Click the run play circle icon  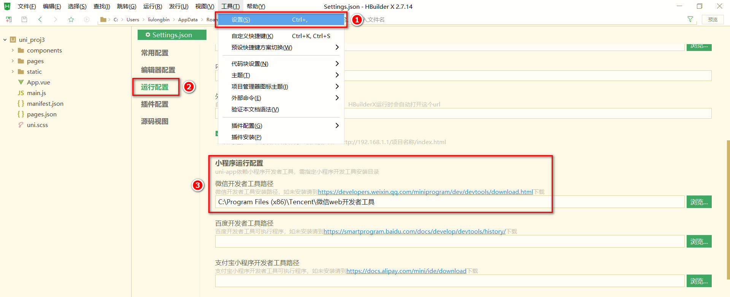point(87,19)
